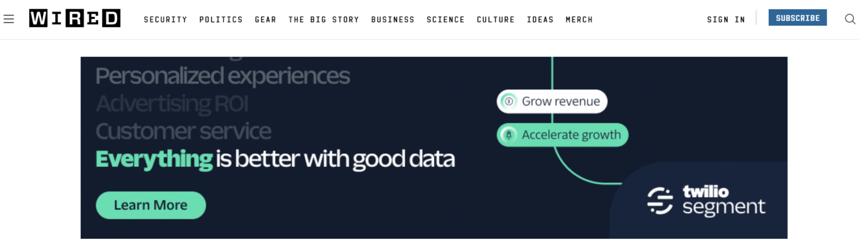Click the Sign In link
The width and height of the screenshot is (859, 248).
click(726, 20)
